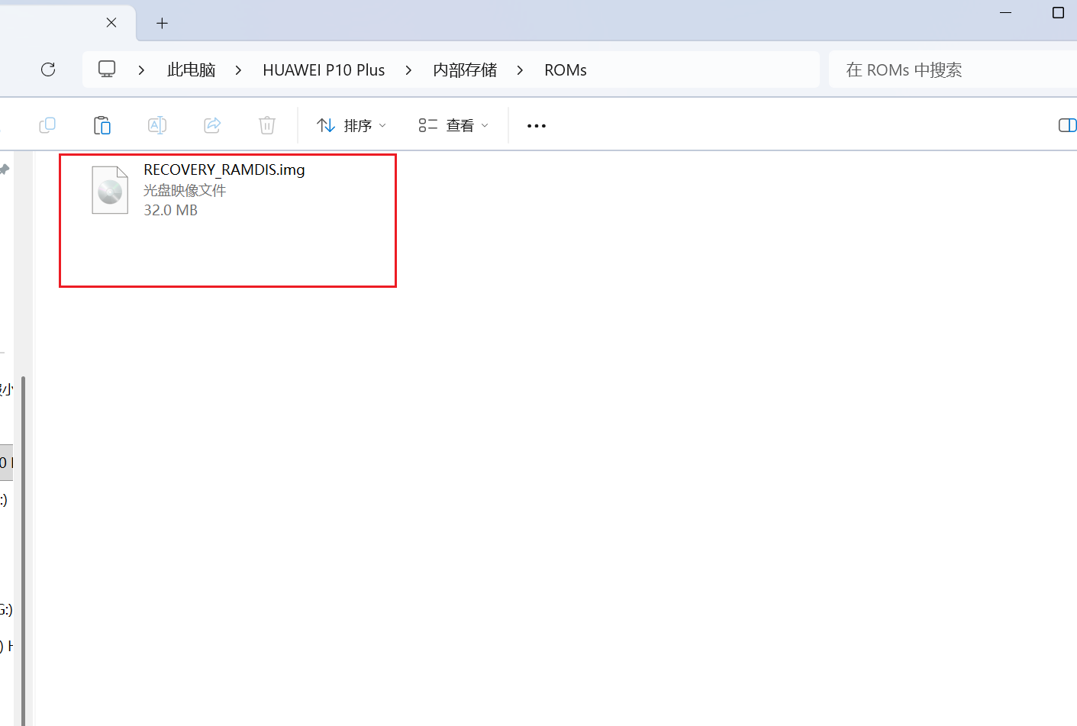The width and height of the screenshot is (1077, 726).
Task: Click the Share icon in toolbar
Action: pos(212,125)
